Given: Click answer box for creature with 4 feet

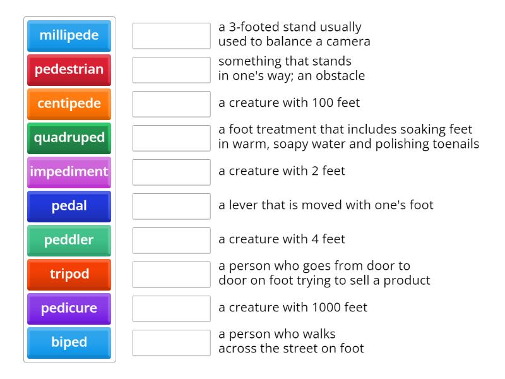Looking at the screenshot, I should (172, 241).
